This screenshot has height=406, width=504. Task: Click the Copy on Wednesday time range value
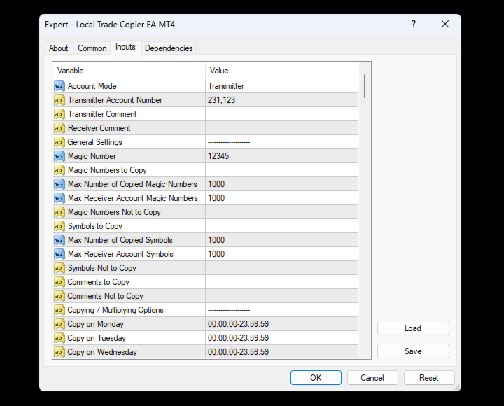(x=281, y=352)
